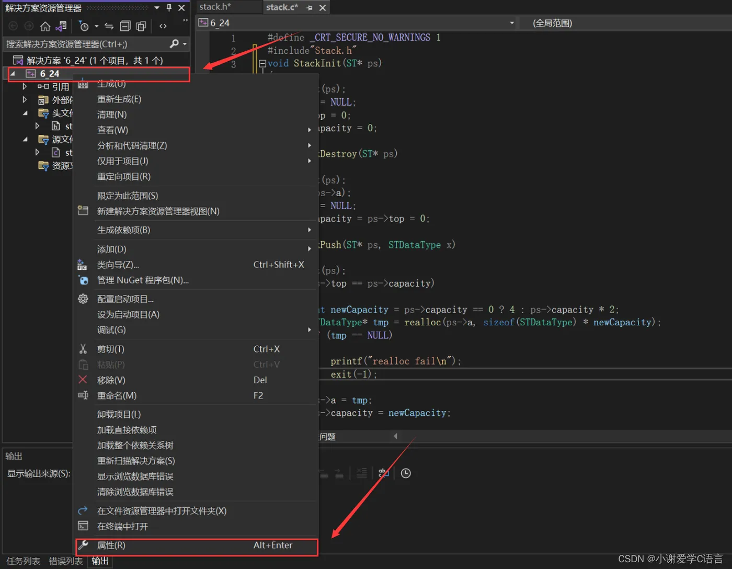Click the search magnifier icon in Solution Explorer

click(x=174, y=44)
